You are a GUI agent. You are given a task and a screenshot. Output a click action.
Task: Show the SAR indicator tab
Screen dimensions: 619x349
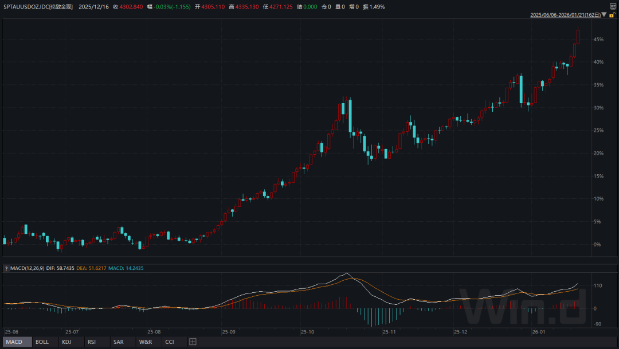tap(118, 342)
